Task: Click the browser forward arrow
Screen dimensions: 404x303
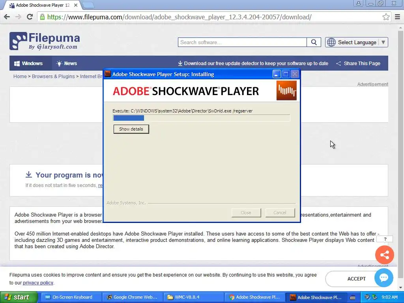Action: point(18,17)
